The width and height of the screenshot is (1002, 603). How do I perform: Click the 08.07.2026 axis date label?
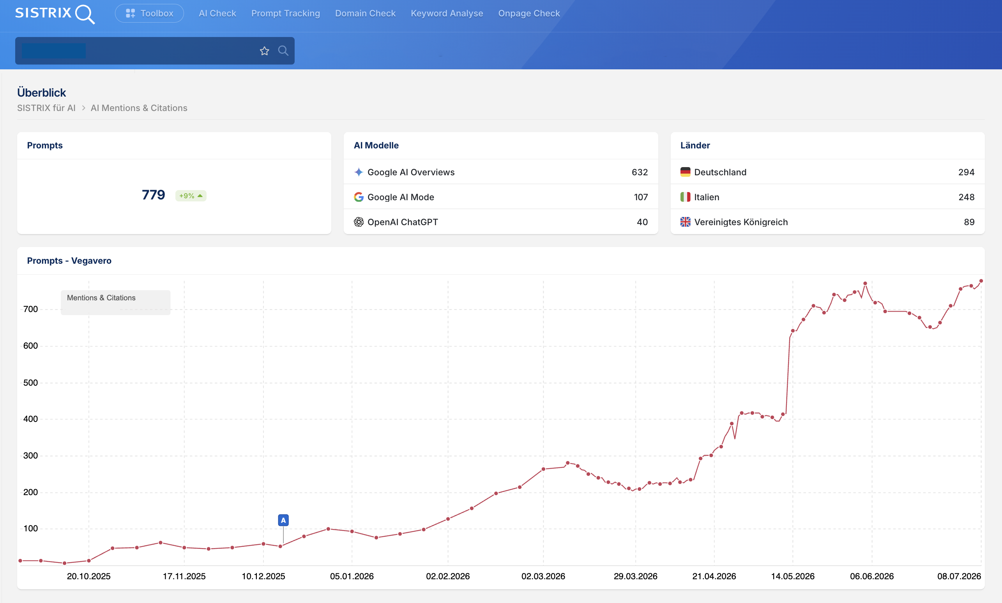tap(959, 576)
